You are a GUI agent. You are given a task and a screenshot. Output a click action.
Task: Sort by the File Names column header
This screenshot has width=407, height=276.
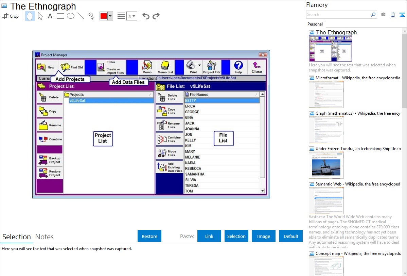click(222, 94)
